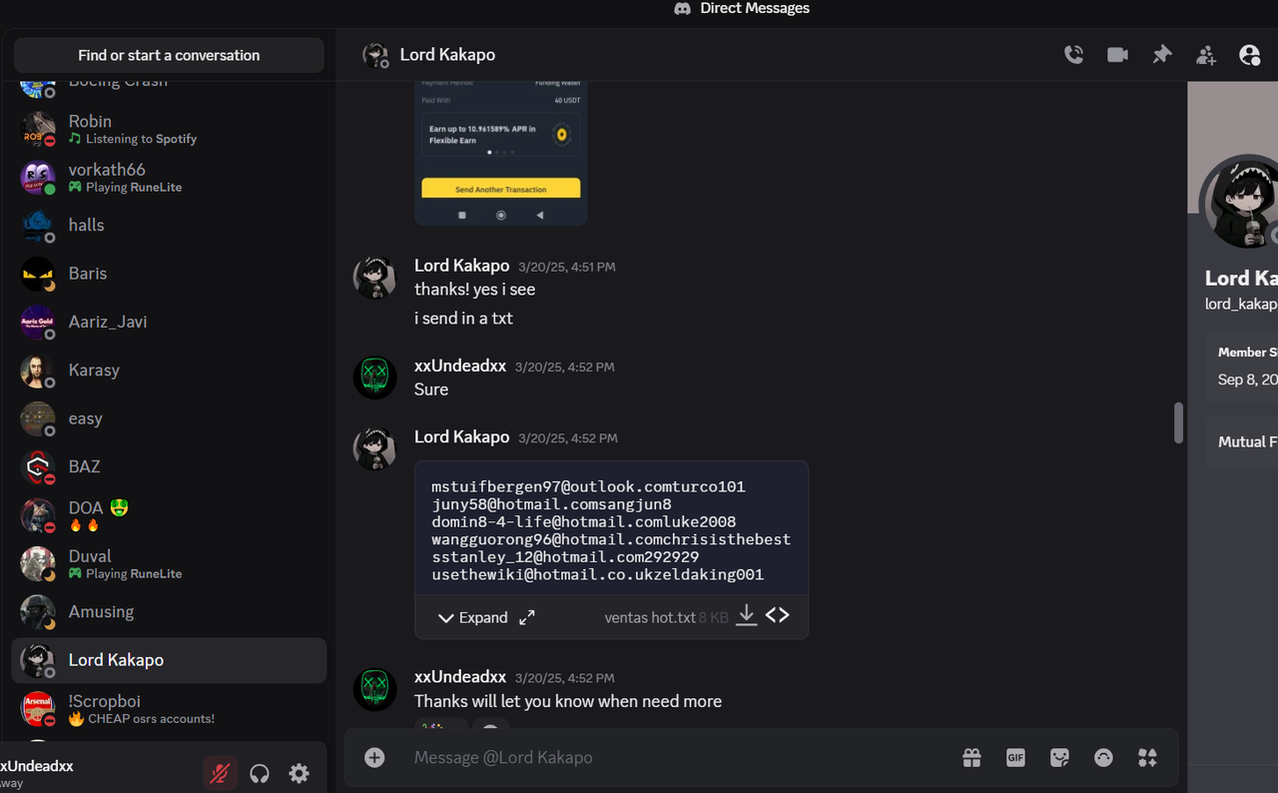Click 'Thanks will let you know when need more'

[x=568, y=701]
